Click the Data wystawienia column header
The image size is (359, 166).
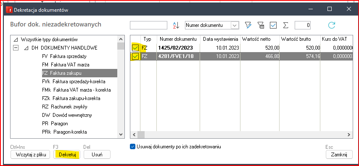click(x=220, y=39)
